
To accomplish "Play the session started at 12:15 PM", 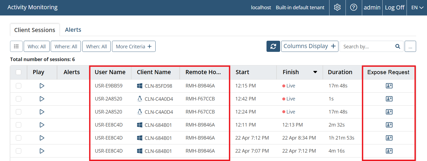I will point(42,86).
